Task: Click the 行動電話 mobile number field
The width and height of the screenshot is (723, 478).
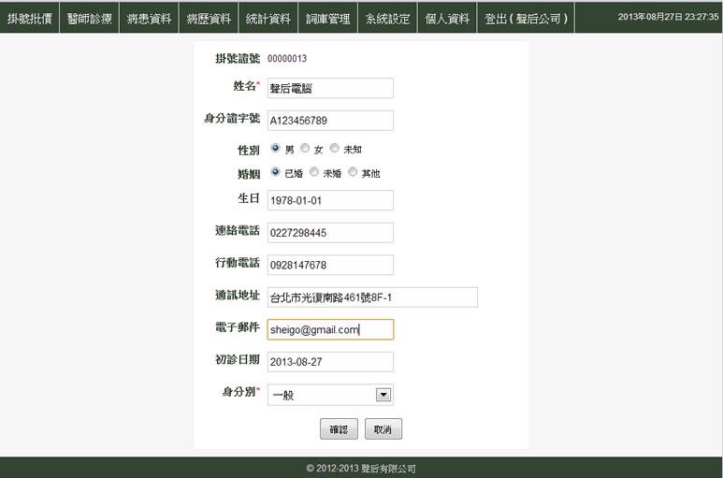Action: click(x=330, y=265)
